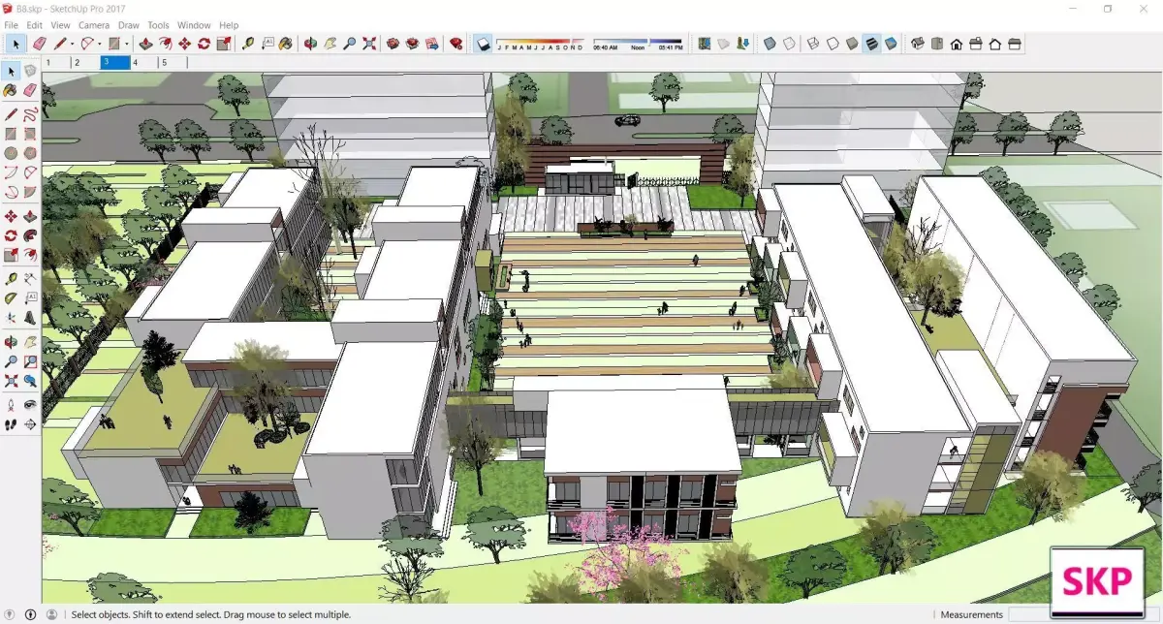1163x624 pixels.
Task: Select the Paint Bucket in the top toolbar
Action: point(285,44)
